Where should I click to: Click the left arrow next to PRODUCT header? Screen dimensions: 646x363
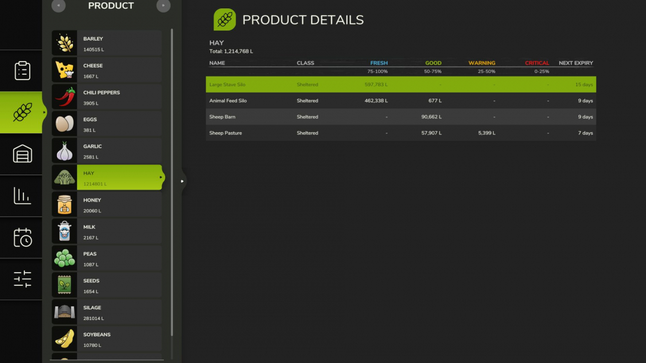(x=58, y=6)
